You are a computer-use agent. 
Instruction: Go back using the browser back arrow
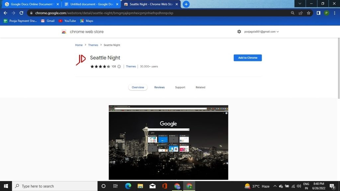tap(5, 13)
